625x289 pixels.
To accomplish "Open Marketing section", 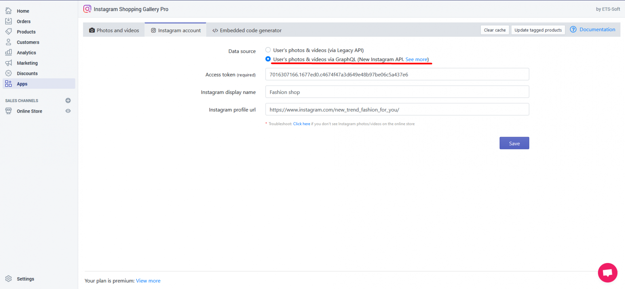I will coord(27,63).
